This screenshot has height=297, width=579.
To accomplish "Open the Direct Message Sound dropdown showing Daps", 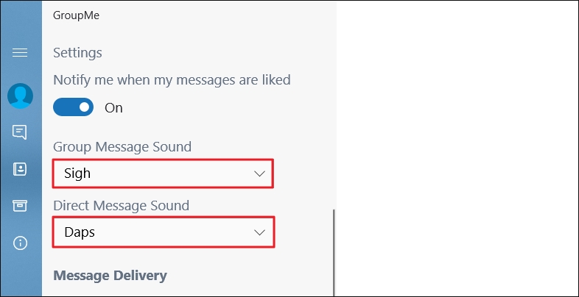I will (x=162, y=232).
